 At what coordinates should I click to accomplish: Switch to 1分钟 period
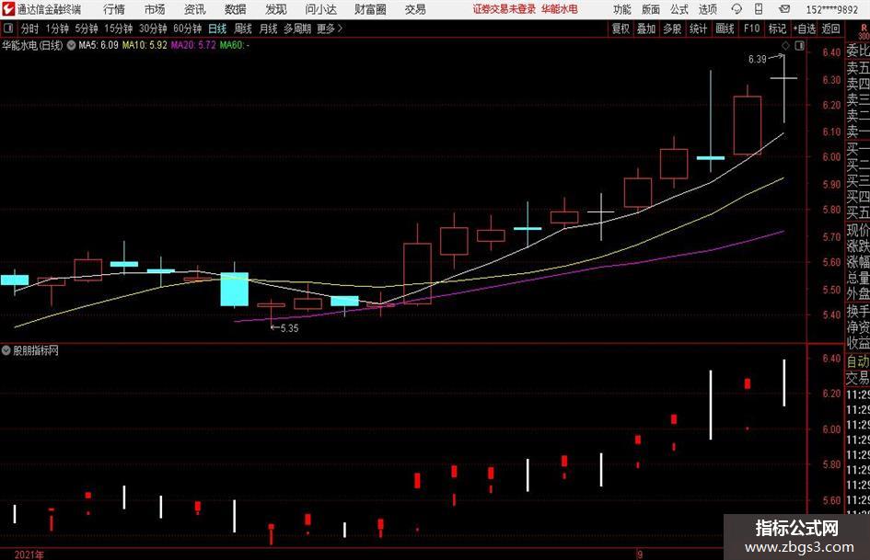57,29
